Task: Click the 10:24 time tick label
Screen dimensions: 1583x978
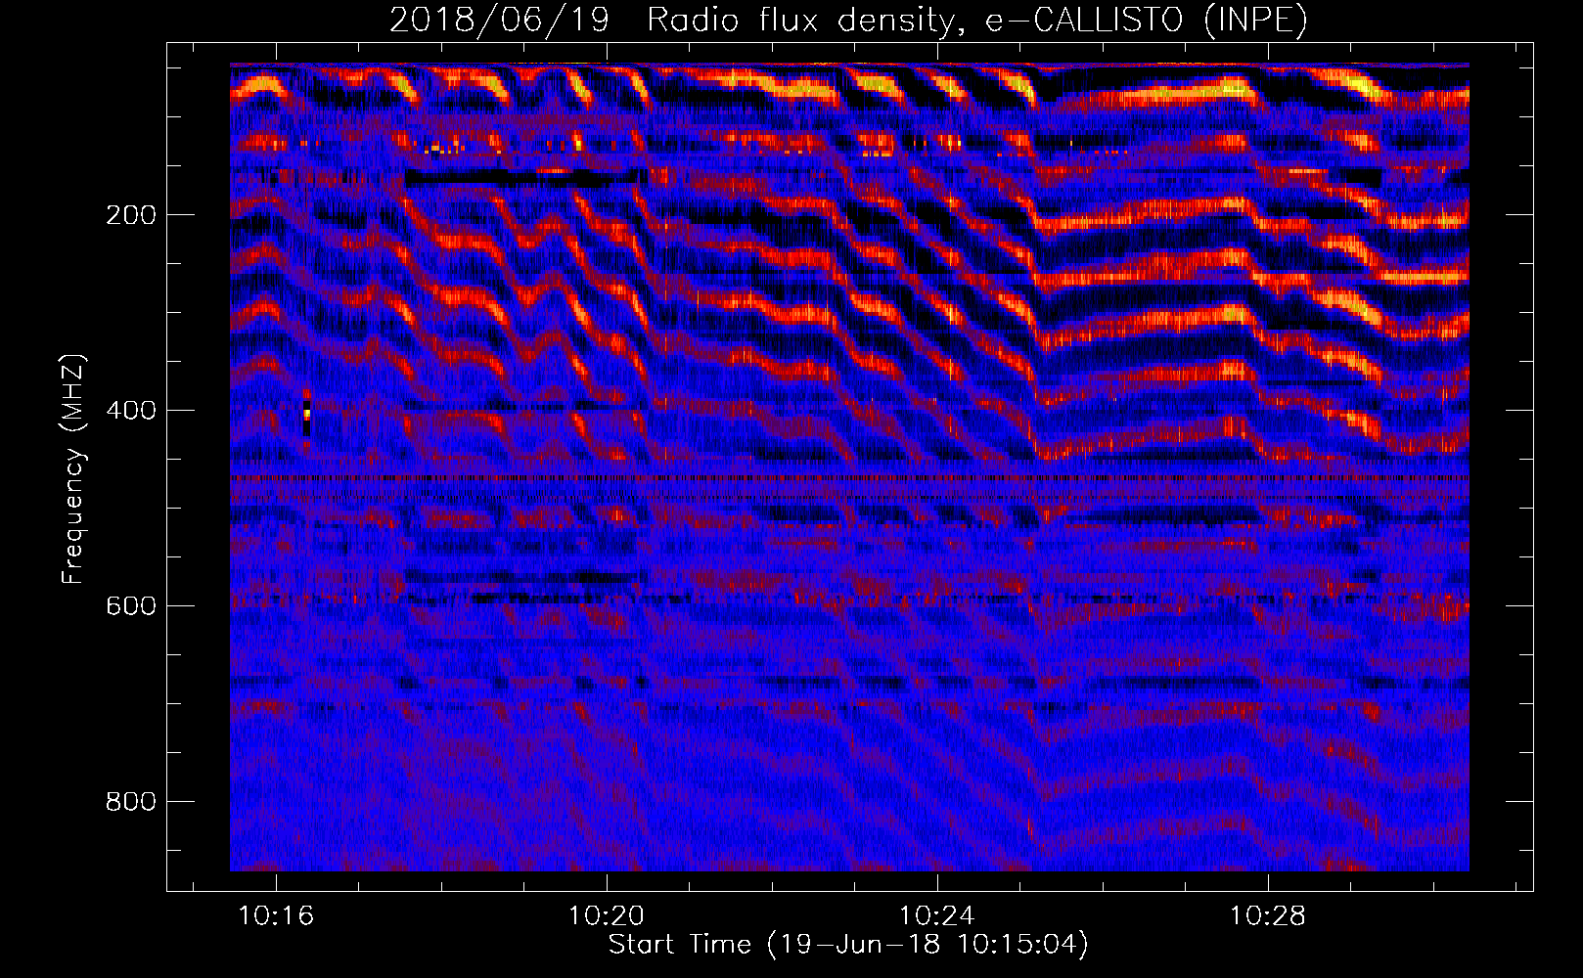Action: click(x=937, y=916)
